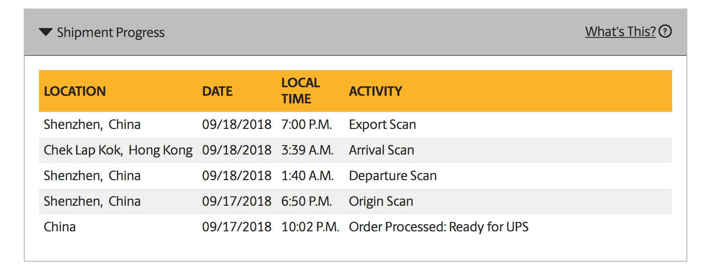Click the Arrival Scan activity entry
Viewport: 713px width, 274px height.
pos(381,150)
